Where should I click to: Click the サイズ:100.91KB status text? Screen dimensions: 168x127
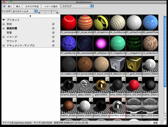(43, 123)
